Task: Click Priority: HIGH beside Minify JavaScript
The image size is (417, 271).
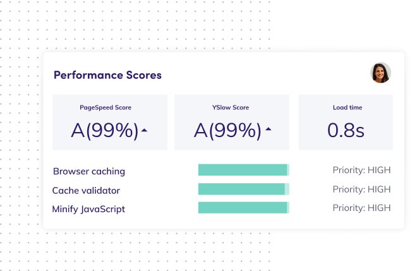Action: tap(361, 208)
